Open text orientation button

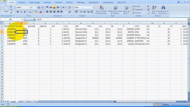click(58, 7)
